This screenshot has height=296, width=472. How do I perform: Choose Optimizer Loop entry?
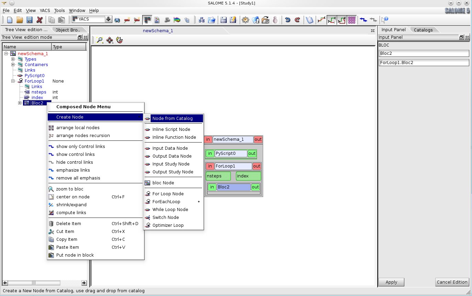(x=173, y=225)
